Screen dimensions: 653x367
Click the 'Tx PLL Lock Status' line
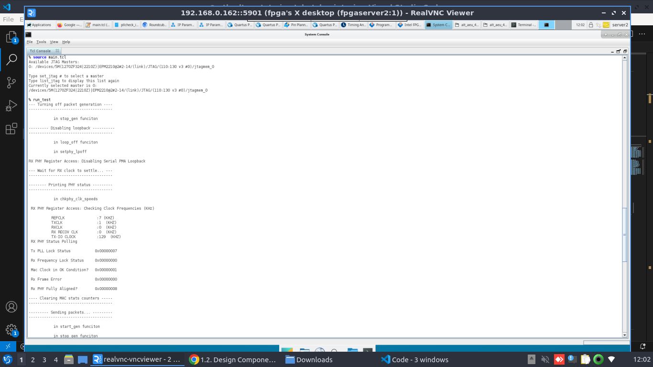pyautogui.click(x=74, y=251)
